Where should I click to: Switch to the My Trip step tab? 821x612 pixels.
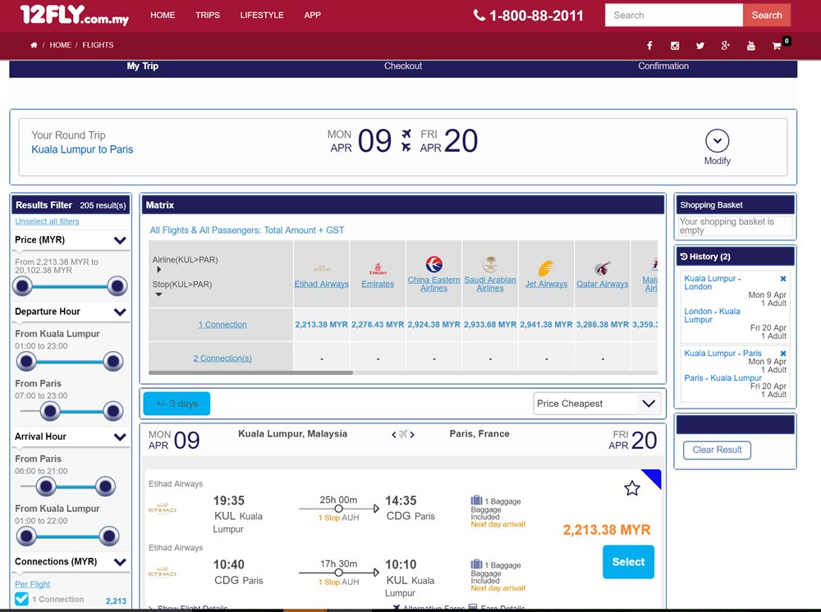point(142,66)
